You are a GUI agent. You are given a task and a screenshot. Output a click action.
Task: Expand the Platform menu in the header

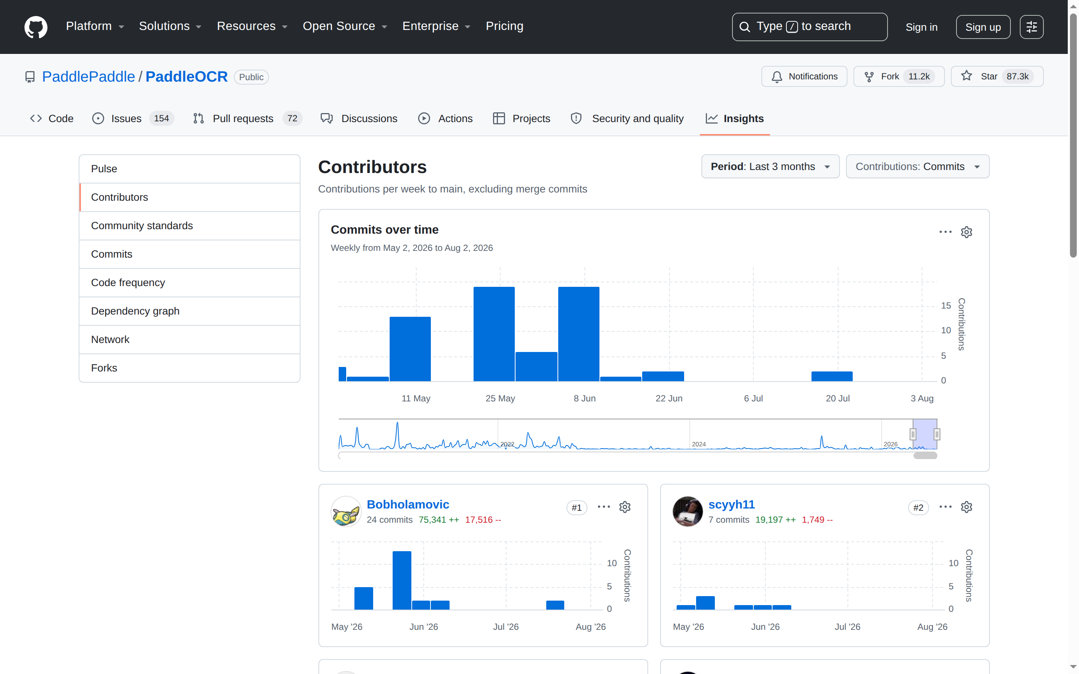tap(95, 26)
